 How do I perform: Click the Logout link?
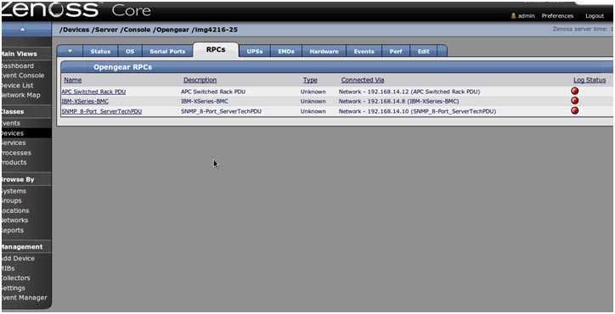coord(595,16)
